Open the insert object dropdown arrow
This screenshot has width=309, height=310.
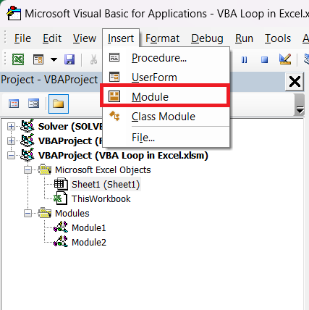pos(54,59)
